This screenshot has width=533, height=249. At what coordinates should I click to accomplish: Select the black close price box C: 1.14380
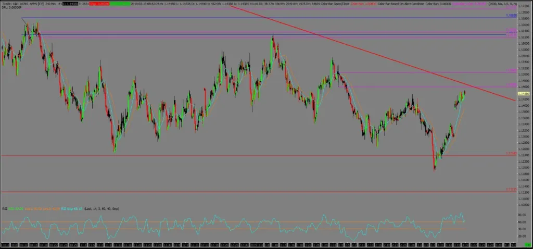[x=70, y=4]
